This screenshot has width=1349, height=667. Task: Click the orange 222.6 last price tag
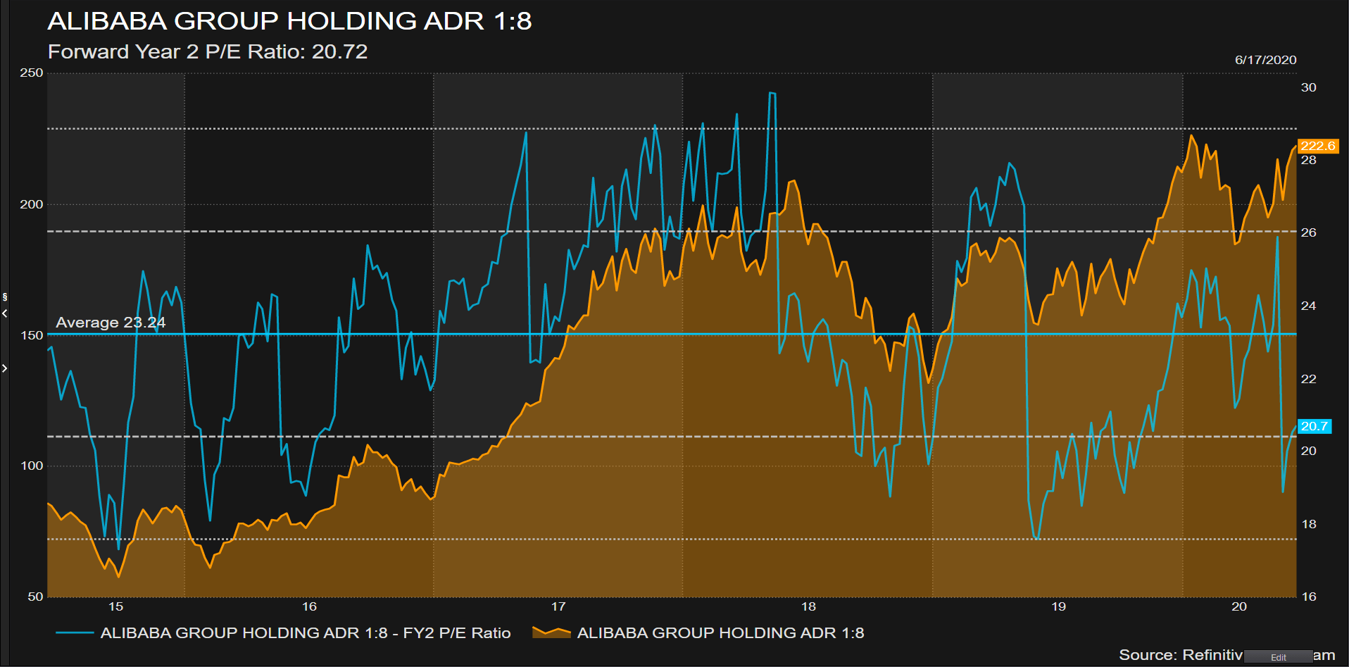[x=1317, y=146]
